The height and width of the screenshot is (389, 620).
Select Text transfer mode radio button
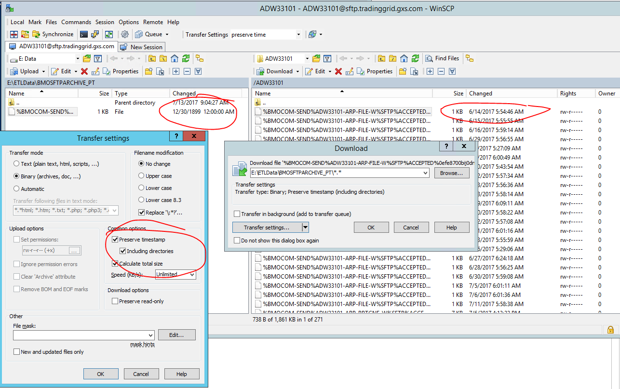tap(17, 164)
